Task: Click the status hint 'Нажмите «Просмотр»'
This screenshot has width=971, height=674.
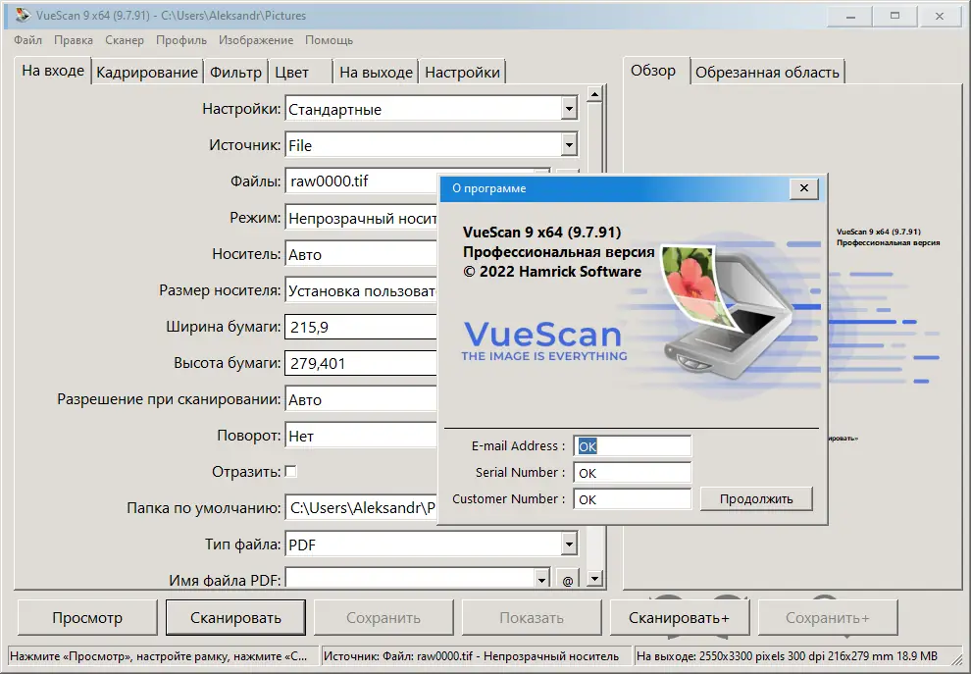Action: [x=159, y=656]
